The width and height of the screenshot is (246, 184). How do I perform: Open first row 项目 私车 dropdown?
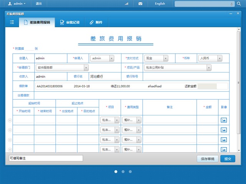[x=110, y=120]
